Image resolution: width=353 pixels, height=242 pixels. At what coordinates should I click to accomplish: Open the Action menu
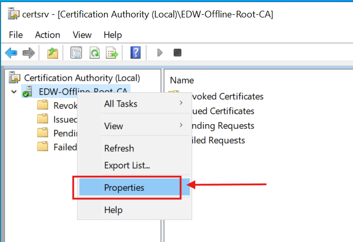click(47, 35)
